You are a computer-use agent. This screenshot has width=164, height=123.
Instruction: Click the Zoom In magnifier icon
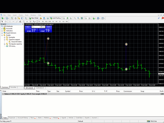click(x=75, y=18)
